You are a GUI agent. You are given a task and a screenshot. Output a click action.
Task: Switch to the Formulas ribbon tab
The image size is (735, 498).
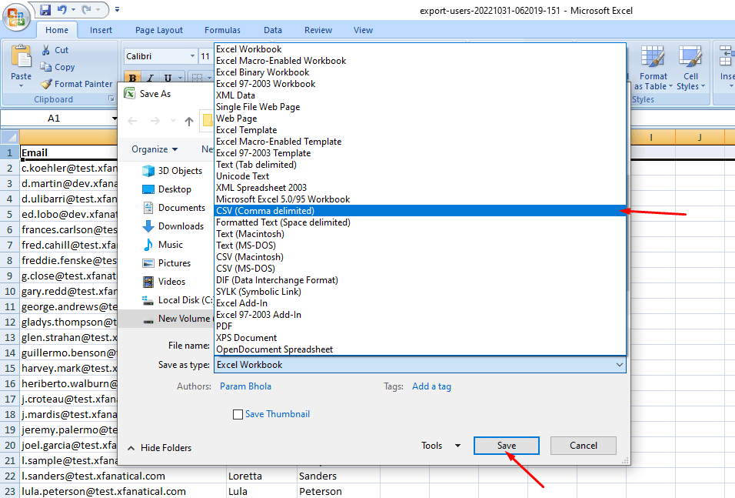222,30
